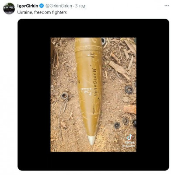Screen dimensions: 171x175
Task: Click the TikTok username watermark text
Action: 128,145
